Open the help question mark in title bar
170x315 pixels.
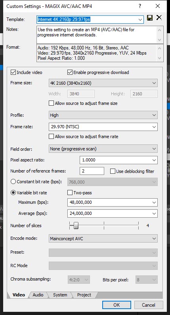tap(140, 6)
